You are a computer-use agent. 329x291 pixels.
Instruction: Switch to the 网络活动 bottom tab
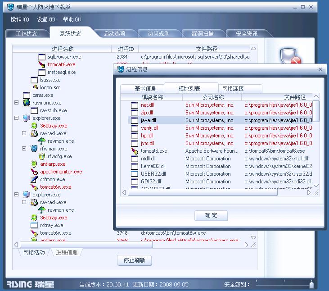34,252
